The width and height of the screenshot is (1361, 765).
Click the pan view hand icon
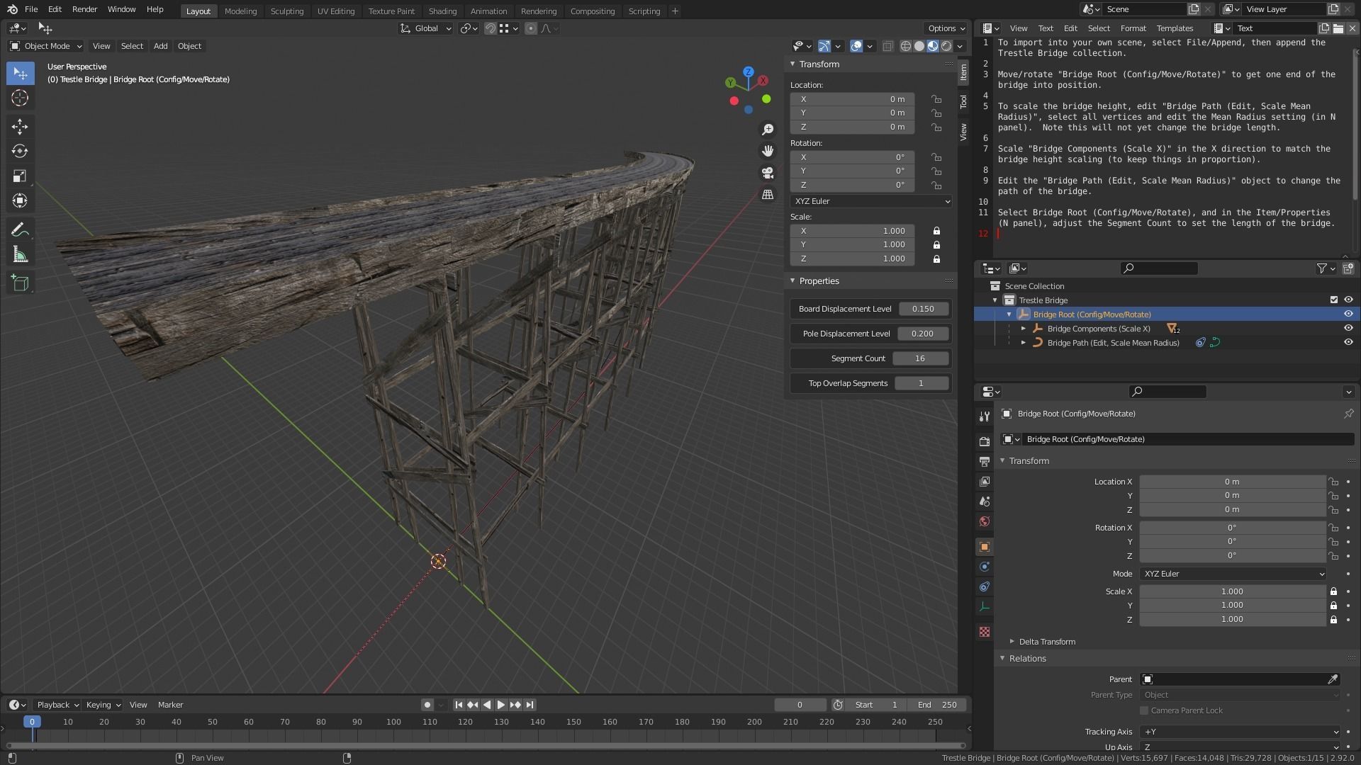click(x=768, y=151)
